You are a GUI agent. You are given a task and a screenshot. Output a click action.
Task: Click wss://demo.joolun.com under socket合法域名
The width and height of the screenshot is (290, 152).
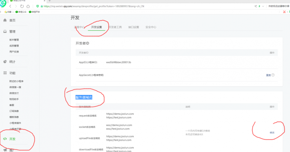click(x=119, y=125)
